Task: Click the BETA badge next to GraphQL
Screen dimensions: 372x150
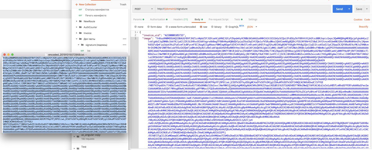Action: tap(241, 26)
